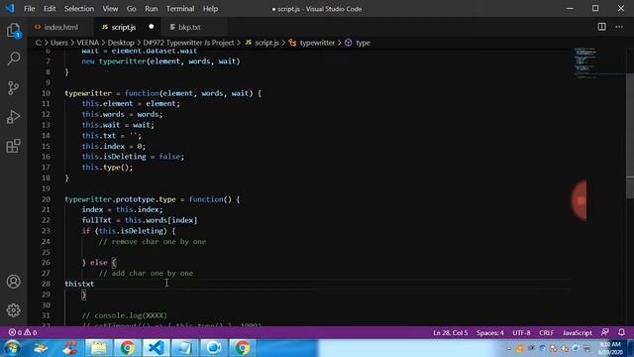The width and height of the screenshot is (634, 357).
Task: Click the feedback icon in status bar
Action: click(605, 332)
